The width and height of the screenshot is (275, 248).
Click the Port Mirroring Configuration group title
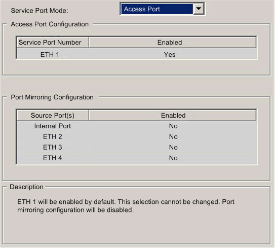[x=52, y=97]
